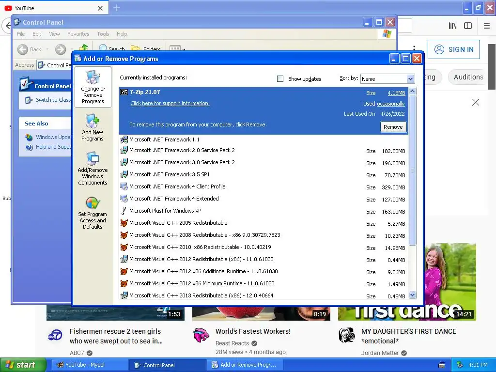496x372 pixels.
Task: Open View menu in Control Panel
Action: (x=54, y=34)
